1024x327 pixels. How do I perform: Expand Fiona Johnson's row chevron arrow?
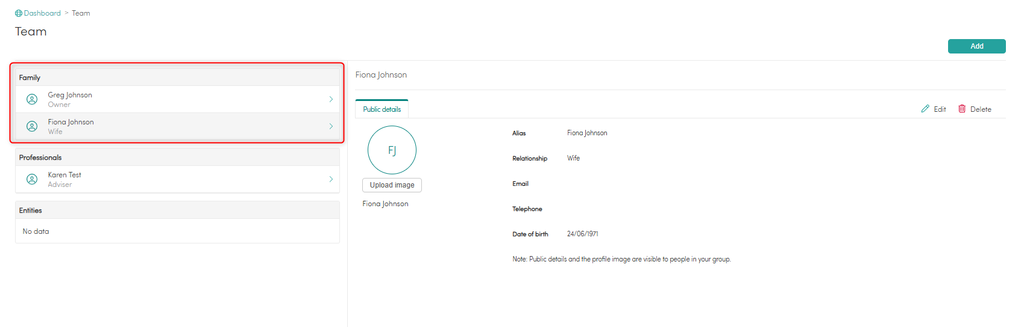pos(331,126)
